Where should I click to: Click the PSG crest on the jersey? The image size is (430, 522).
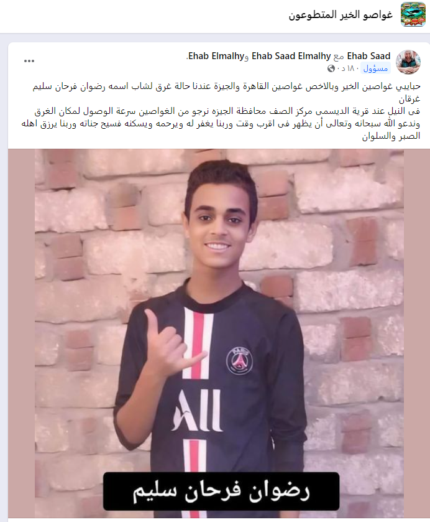coord(239,361)
